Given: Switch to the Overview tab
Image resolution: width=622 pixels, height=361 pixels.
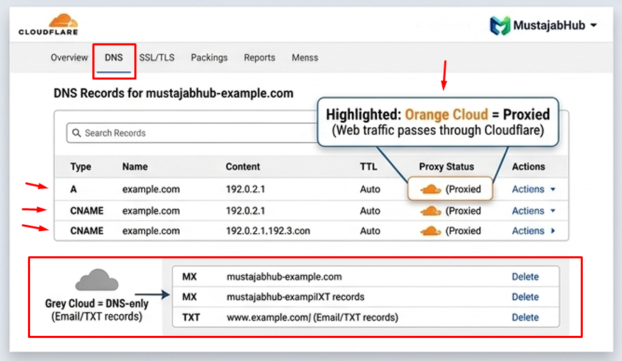Looking at the screenshot, I should (69, 58).
